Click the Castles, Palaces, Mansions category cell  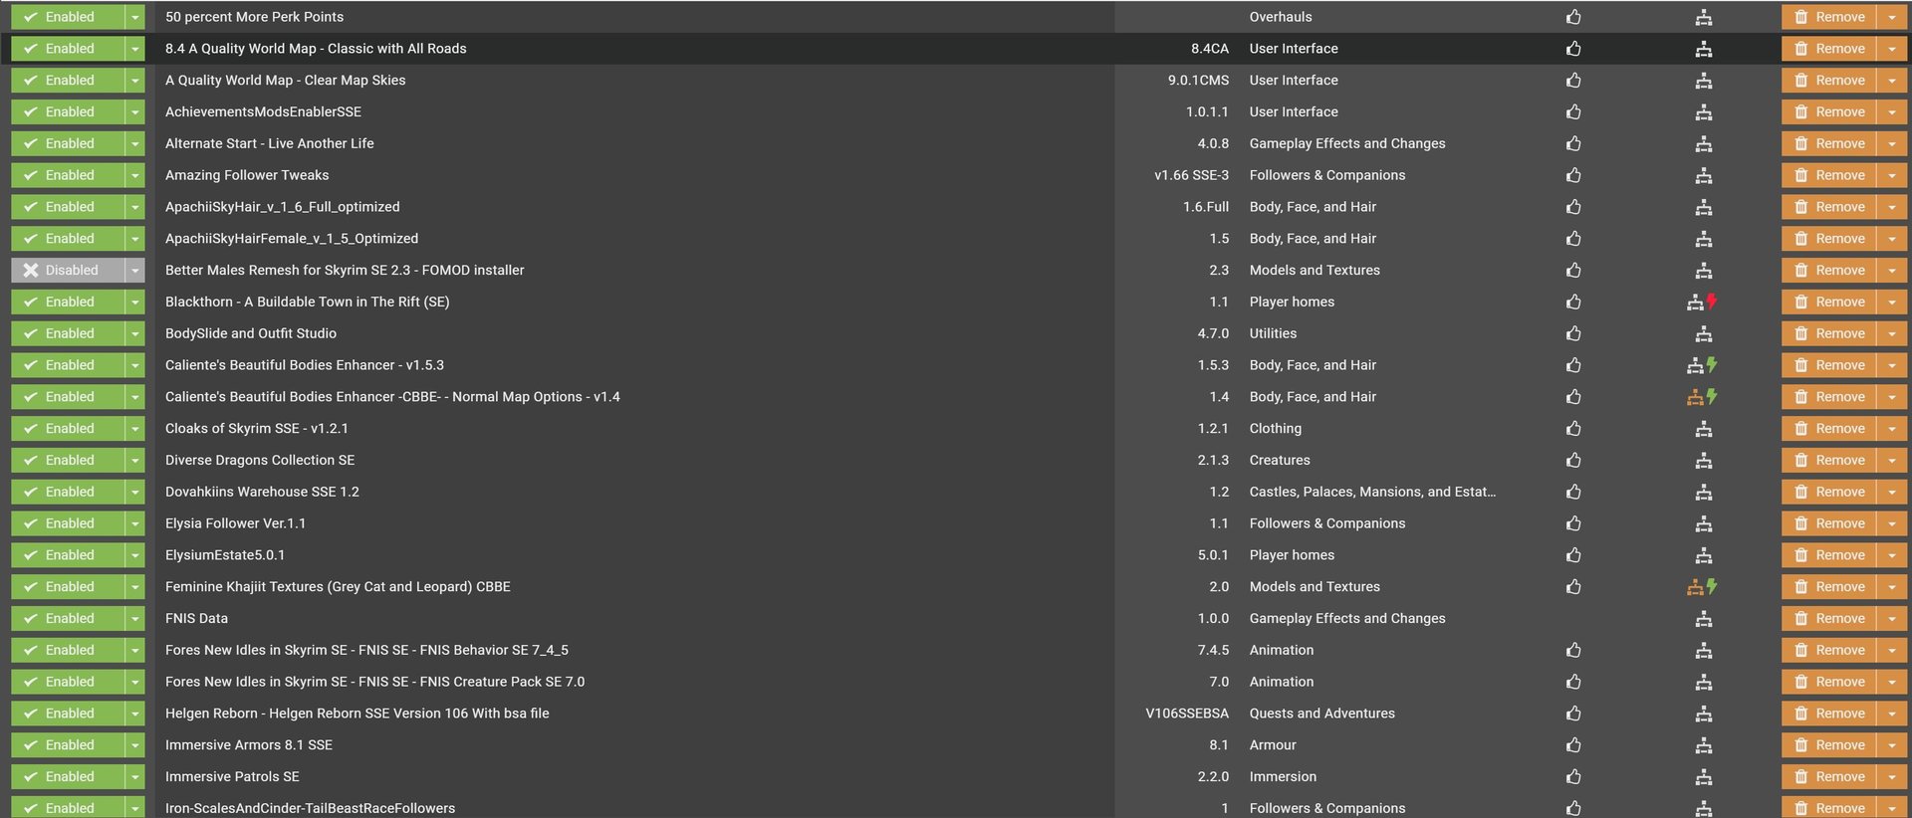[1372, 492]
